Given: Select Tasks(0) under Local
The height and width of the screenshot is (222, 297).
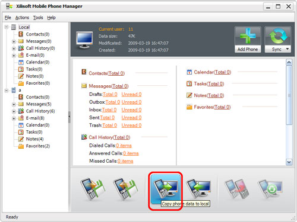Looking at the screenshot, I should (34, 69).
